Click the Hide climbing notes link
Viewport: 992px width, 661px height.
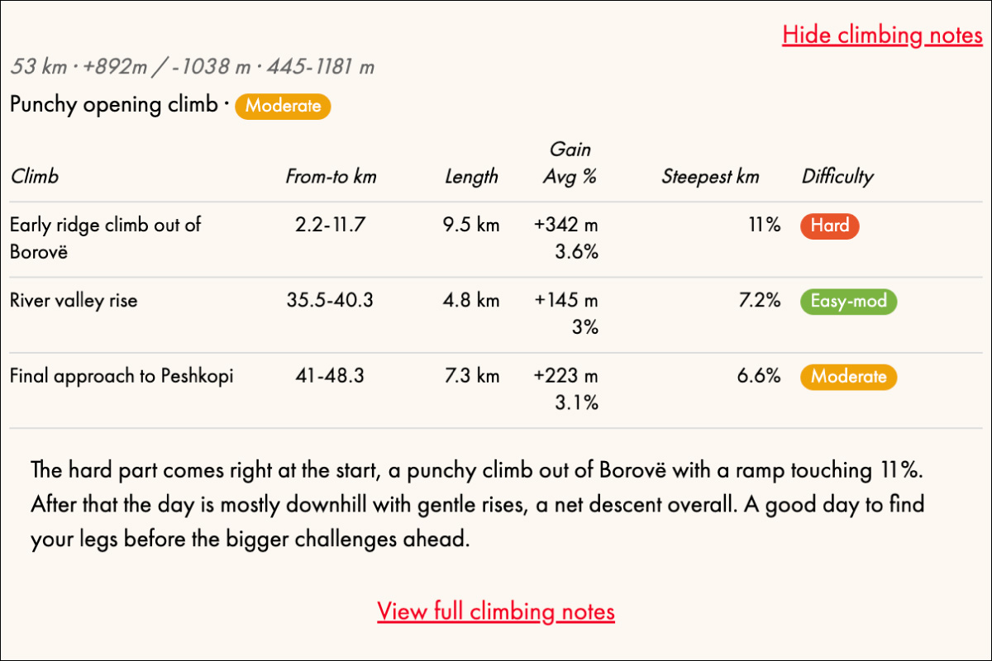(882, 36)
